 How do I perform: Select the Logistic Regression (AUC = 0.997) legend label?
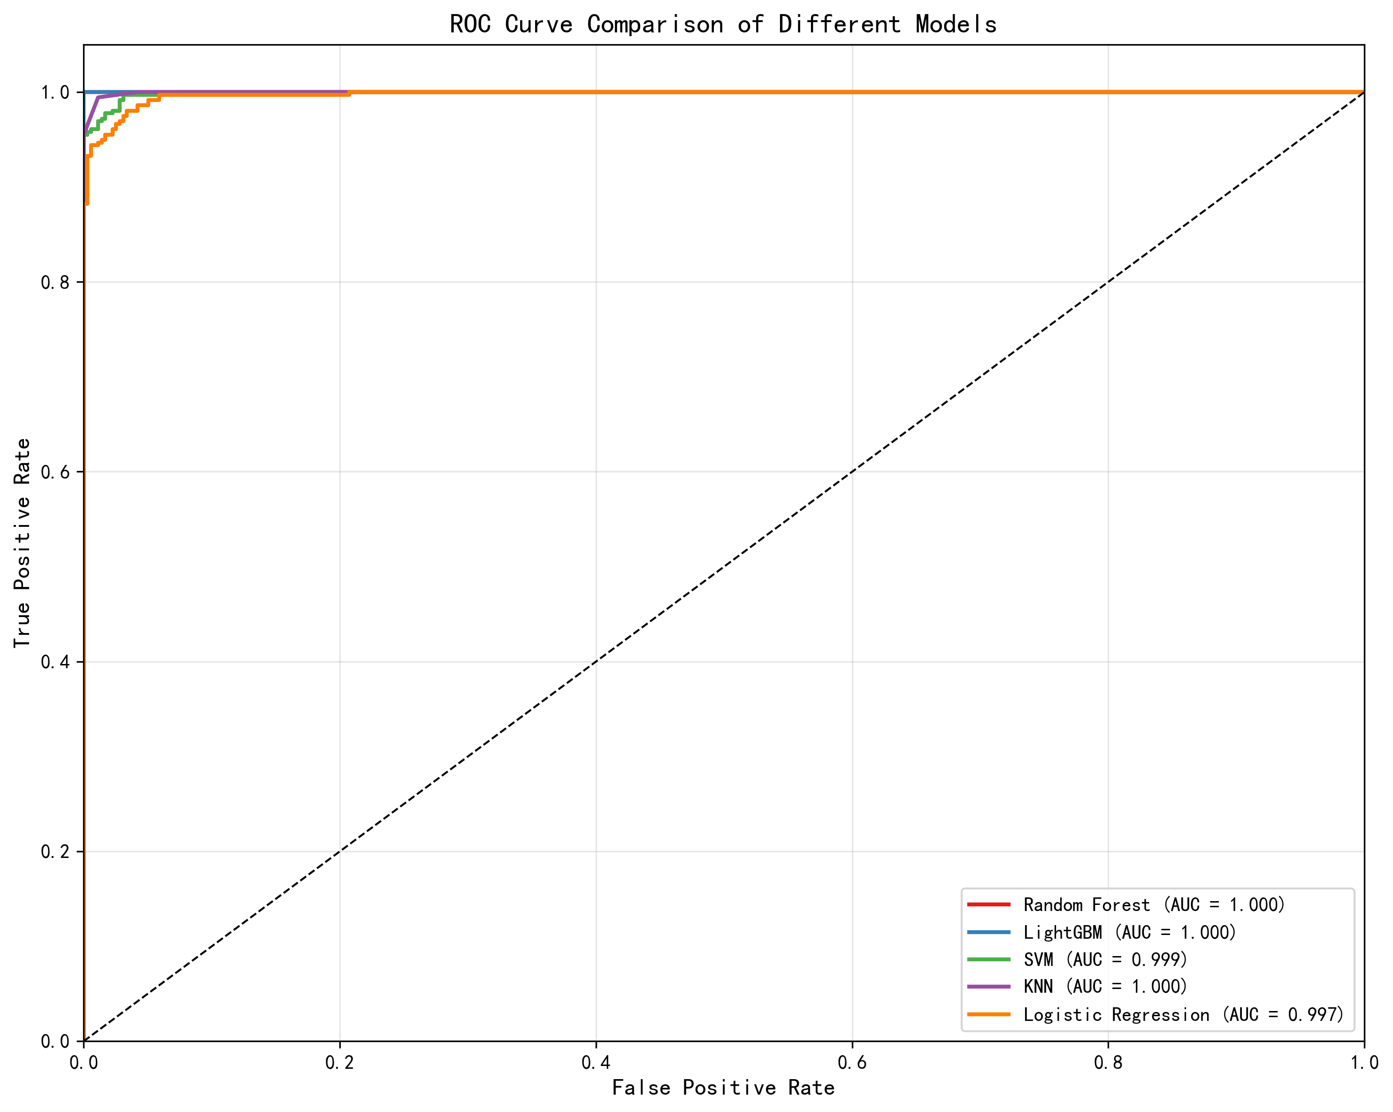pos(1184,1014)
